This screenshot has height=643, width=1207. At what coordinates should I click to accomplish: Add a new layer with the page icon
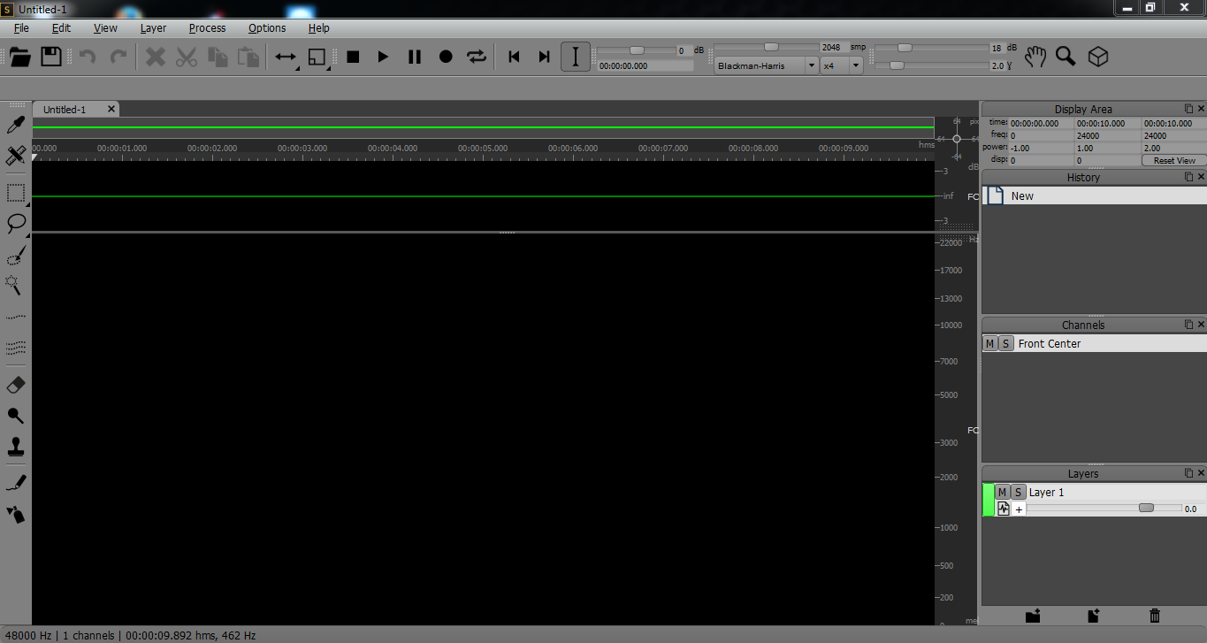point(1093,616)
